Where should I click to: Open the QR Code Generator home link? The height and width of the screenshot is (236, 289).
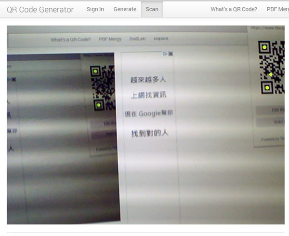pos(40,10)
